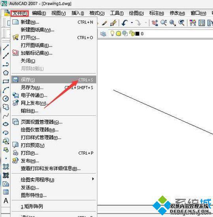Open the Layer Properties Manager icon
Image resolution: width=213 pixels, height=217 pixels.
tap(103, 34)
